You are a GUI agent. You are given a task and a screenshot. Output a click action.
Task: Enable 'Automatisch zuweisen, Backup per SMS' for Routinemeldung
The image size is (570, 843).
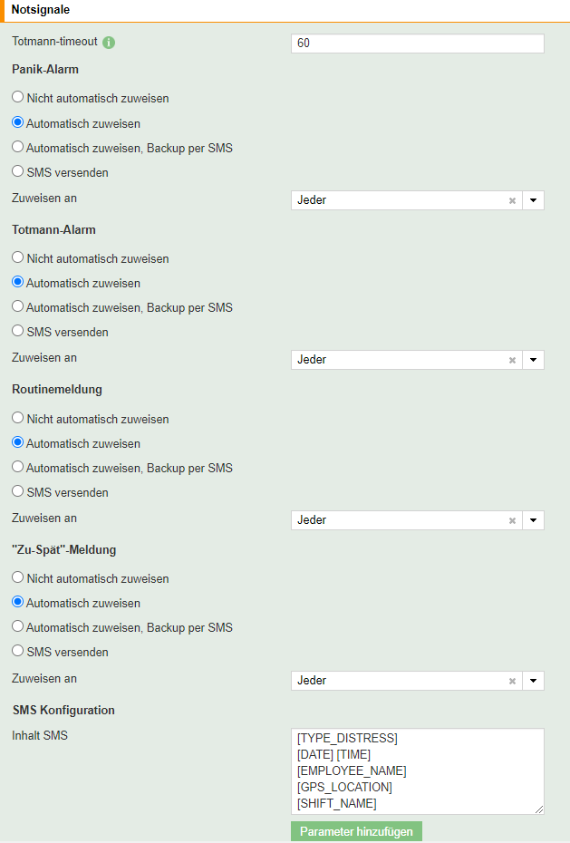[17, 468]
